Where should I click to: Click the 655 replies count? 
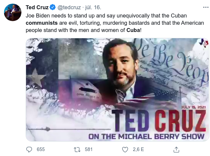tap(41, 149)
